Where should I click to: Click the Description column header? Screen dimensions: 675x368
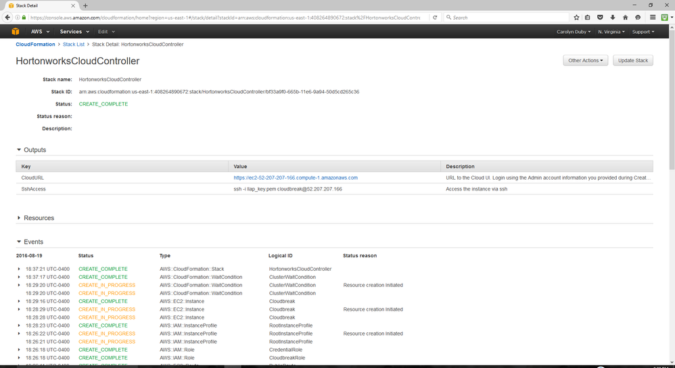(546, 166)
